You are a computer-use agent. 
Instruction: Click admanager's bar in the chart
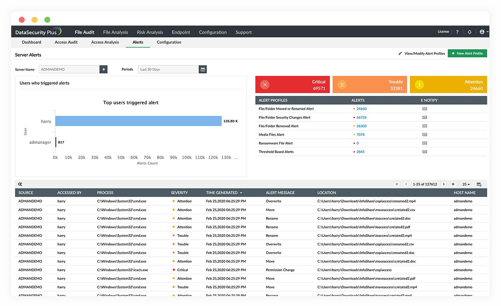click(x=56, y=142)
